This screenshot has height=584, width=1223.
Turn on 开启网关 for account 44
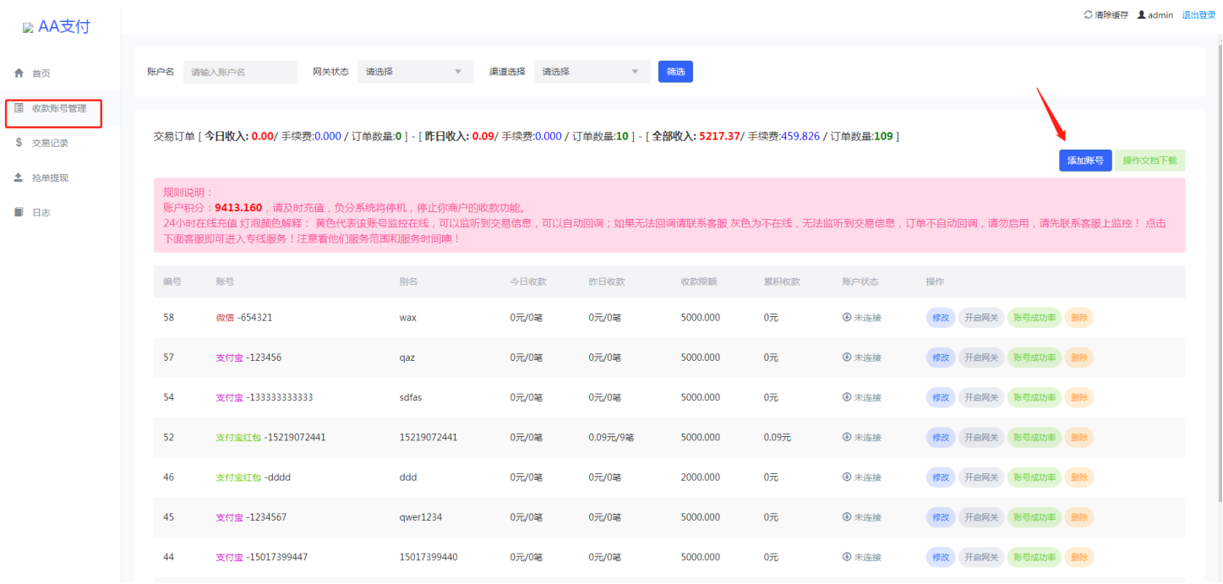click(x=980, y=557)
